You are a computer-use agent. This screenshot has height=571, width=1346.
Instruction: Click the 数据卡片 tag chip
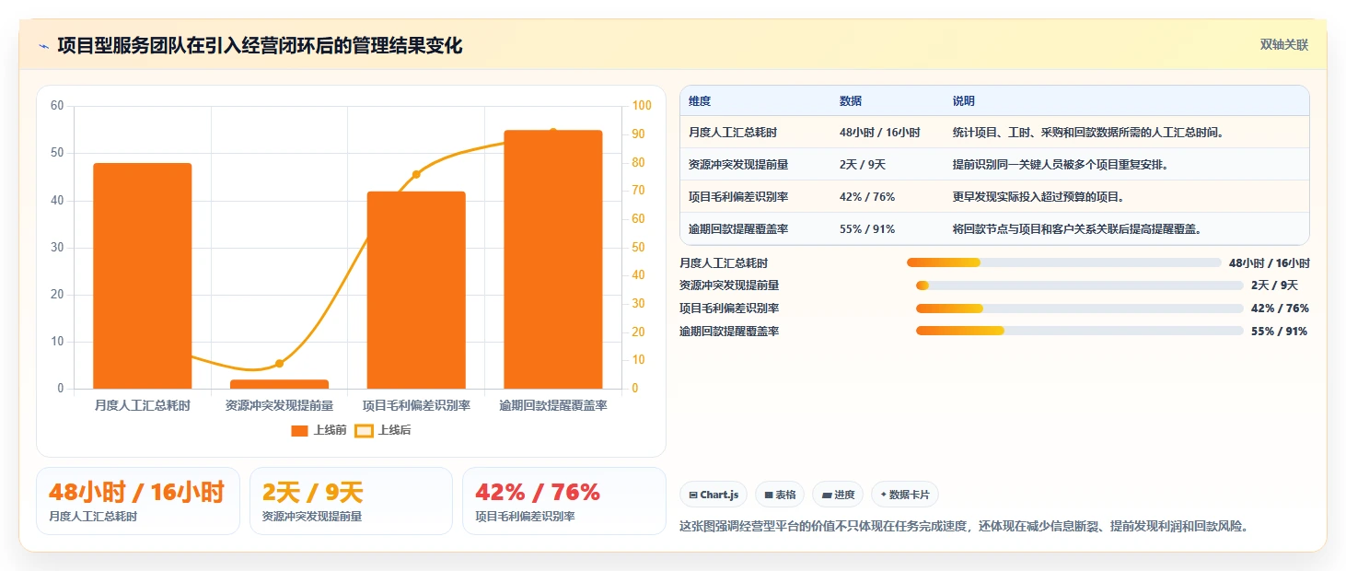click(x=905, y=495)
